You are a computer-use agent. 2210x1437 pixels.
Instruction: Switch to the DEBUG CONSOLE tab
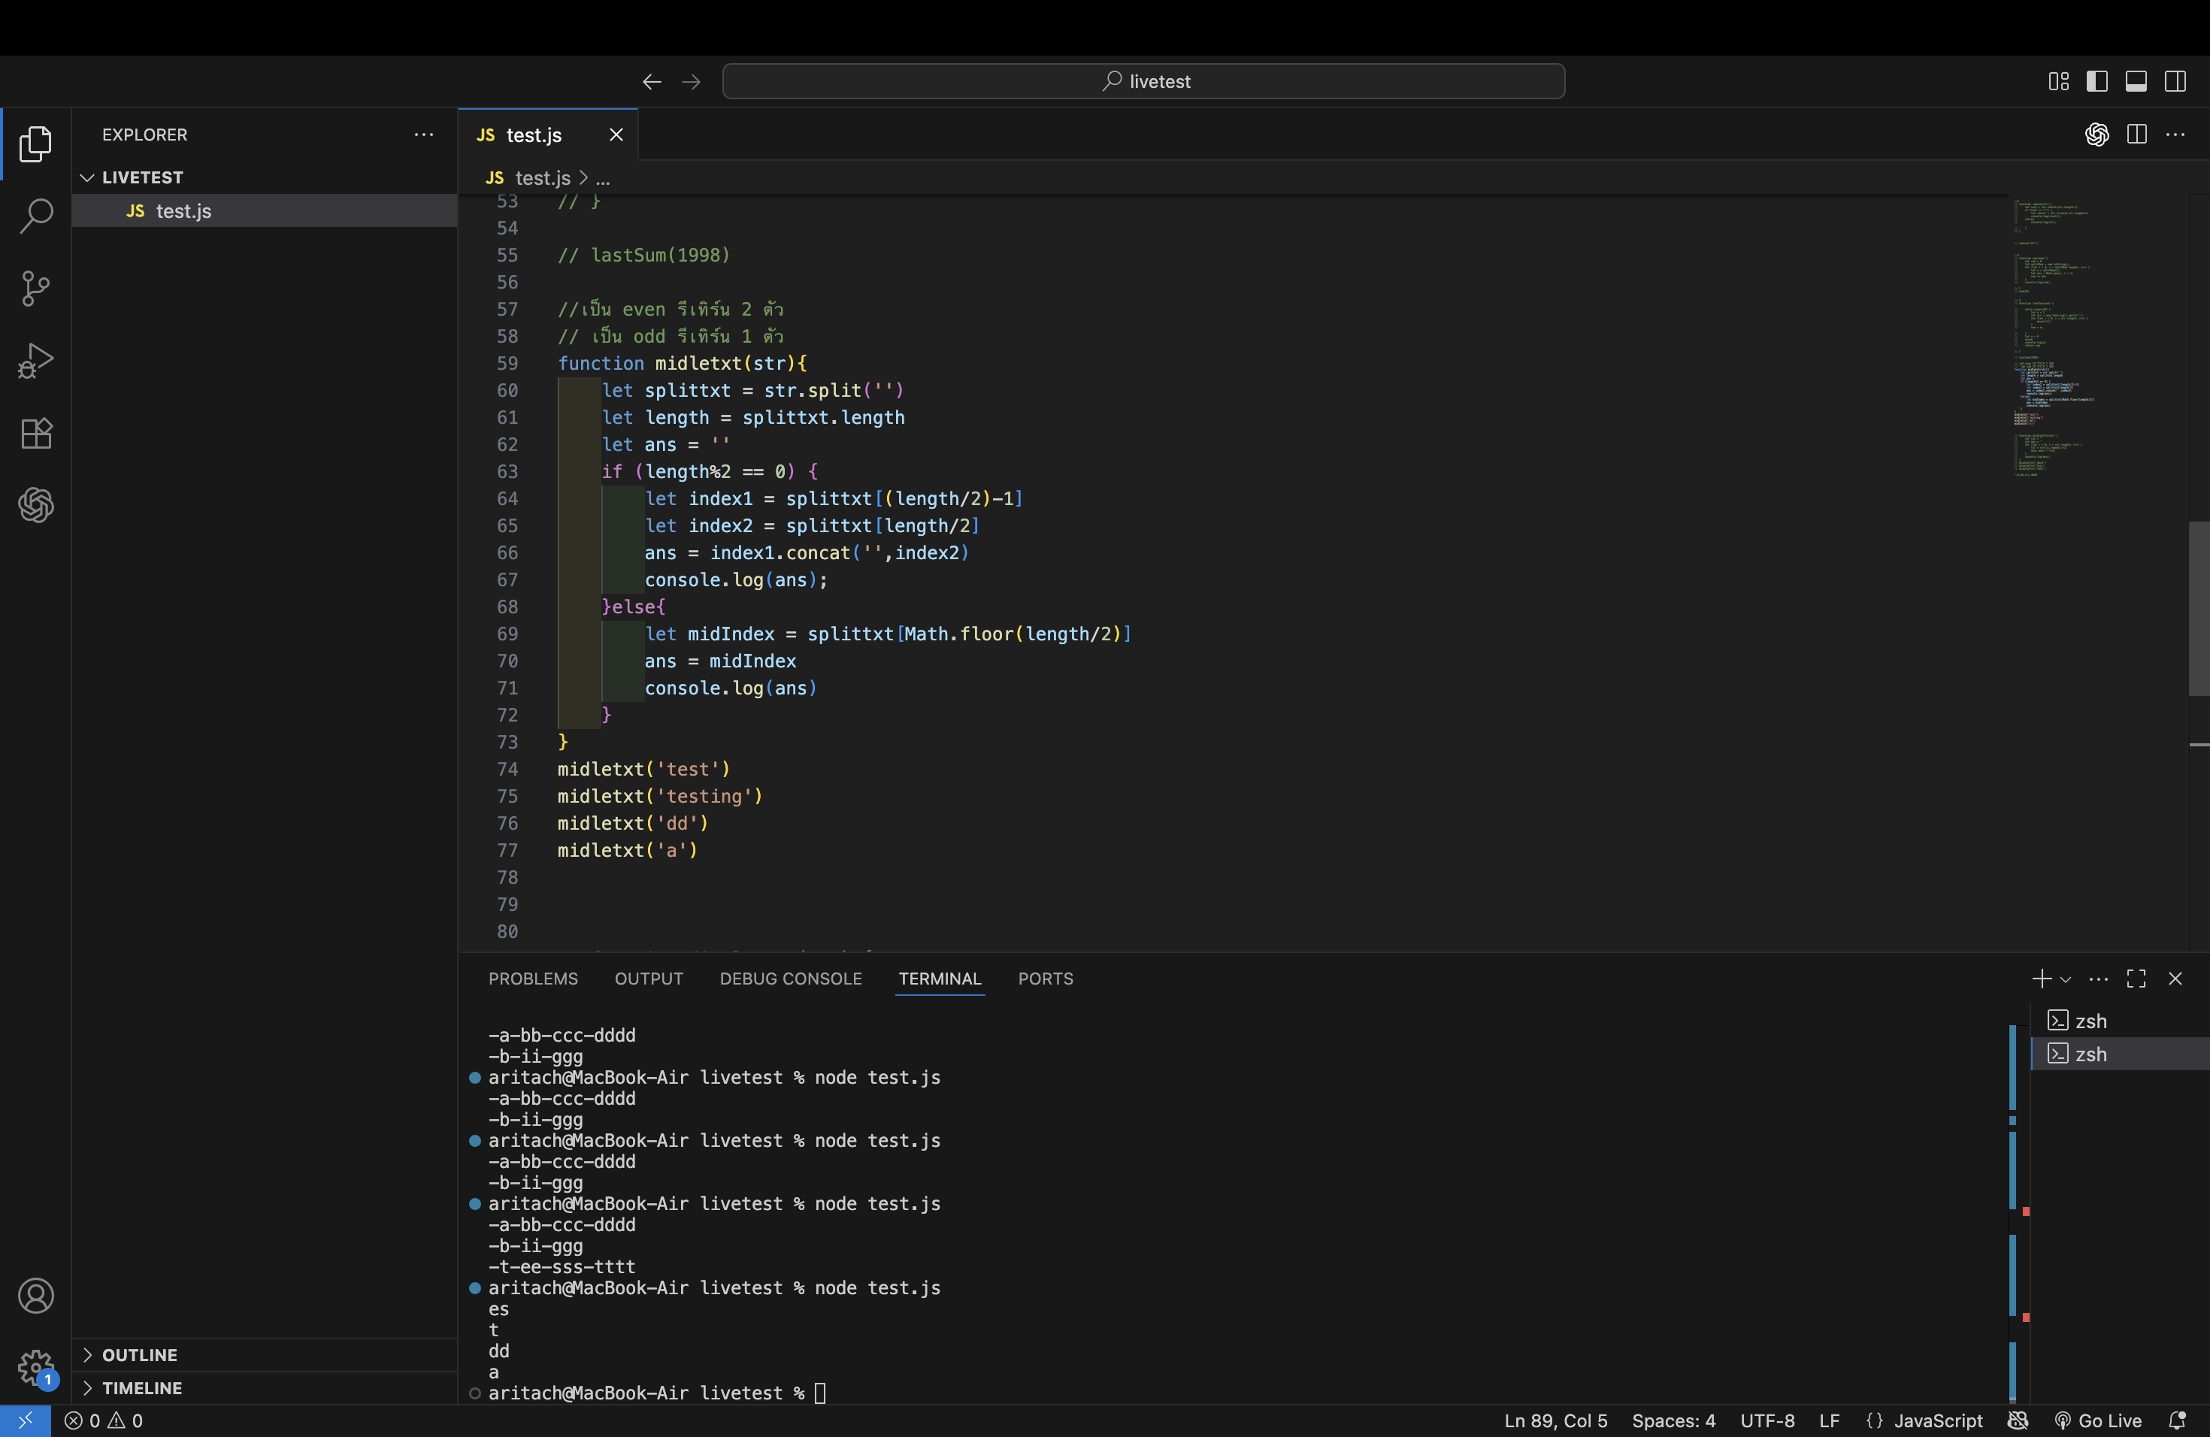(790, 979)
